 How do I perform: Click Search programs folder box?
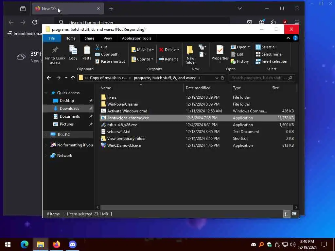click(262, 78)
